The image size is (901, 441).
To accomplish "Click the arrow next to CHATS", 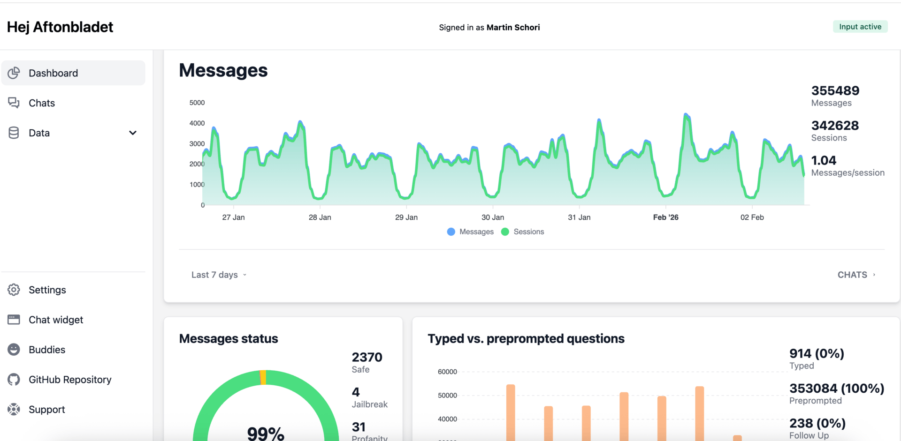I will (x=874, y=275).
